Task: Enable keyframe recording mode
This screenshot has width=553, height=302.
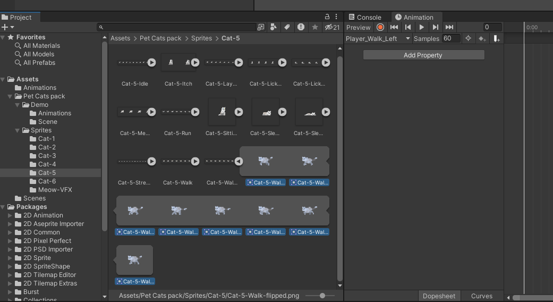Action: pyautogui.click(x=380, y=27)
